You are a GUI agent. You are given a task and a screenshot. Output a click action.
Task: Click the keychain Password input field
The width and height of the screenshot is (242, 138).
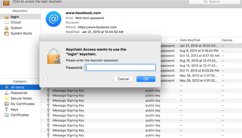[120, 68]
